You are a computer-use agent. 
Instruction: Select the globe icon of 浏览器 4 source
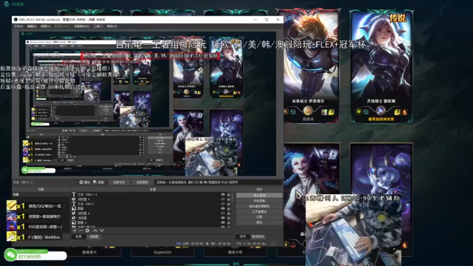pyautogui.click(x=73, y=213)
